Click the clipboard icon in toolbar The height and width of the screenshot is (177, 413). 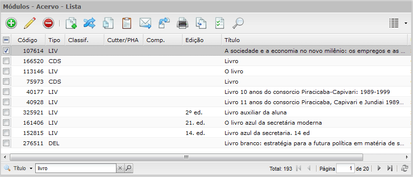click(127, 23)
